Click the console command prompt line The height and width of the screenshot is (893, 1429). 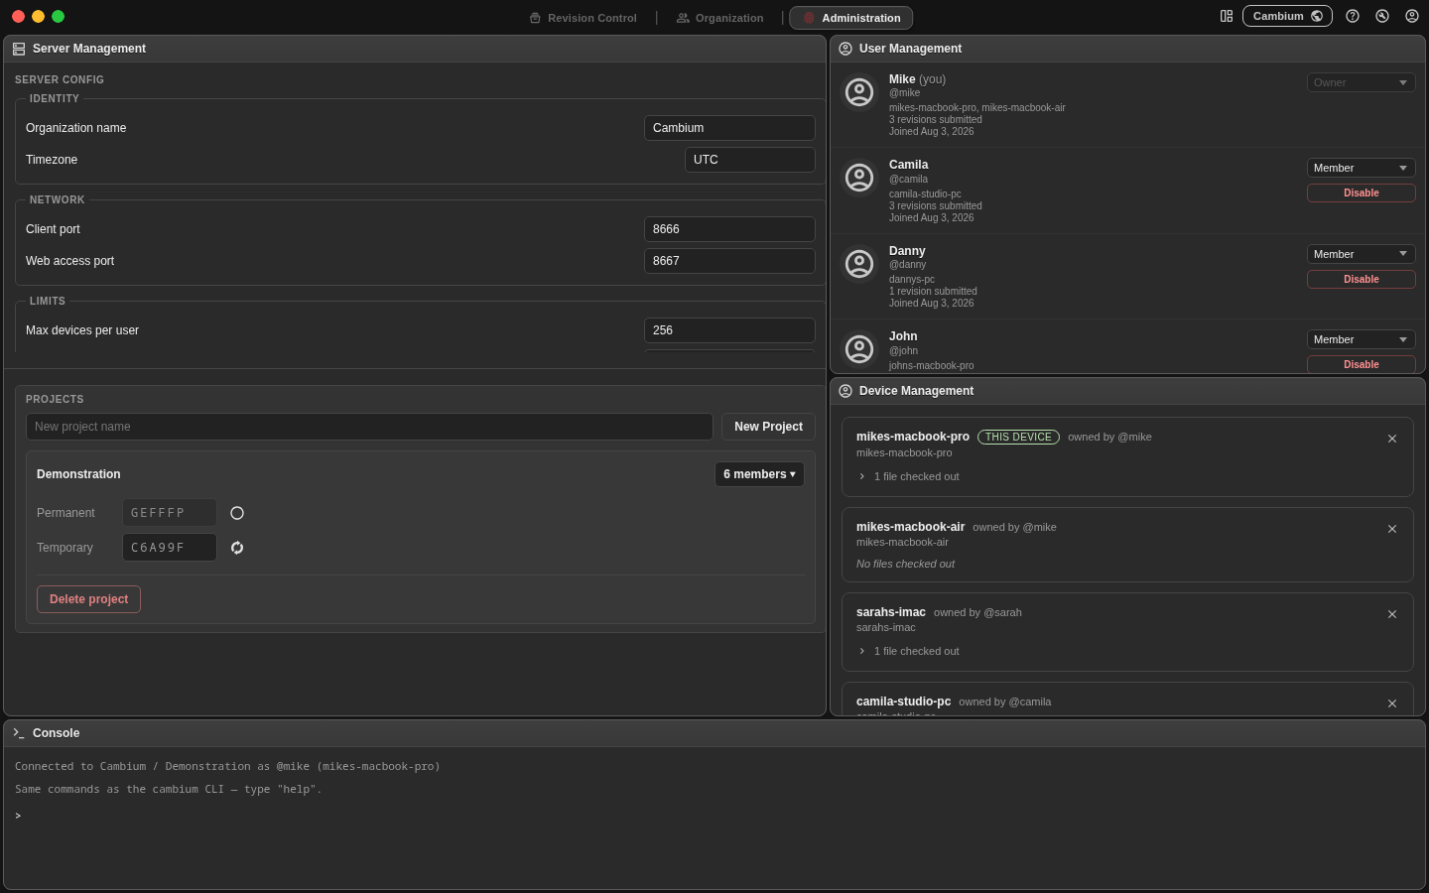click(x=714, y=816)
